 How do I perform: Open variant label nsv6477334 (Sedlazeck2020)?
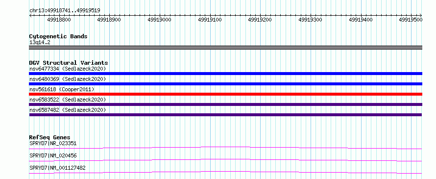click(x=68, y=69)
